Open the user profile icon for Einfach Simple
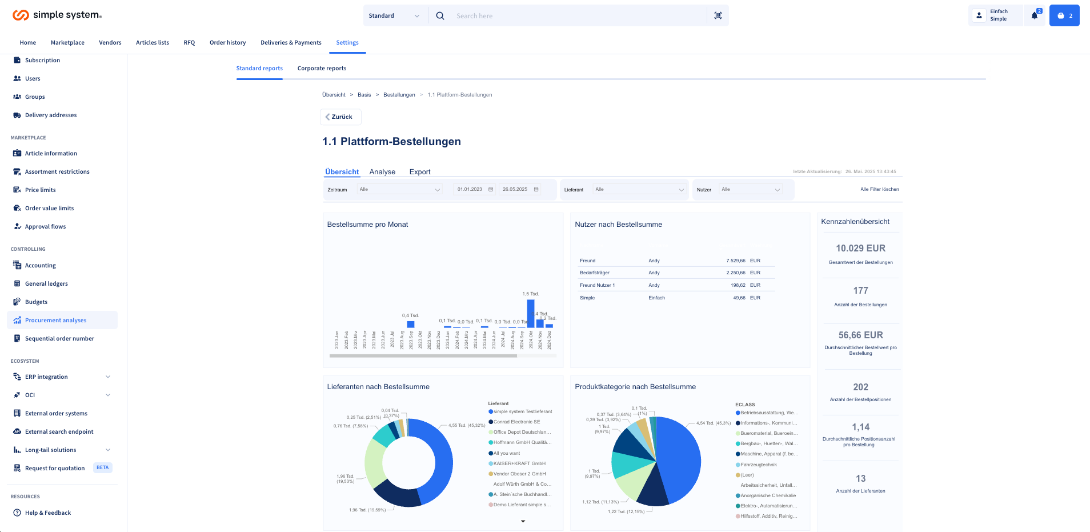 pos(979,15)
